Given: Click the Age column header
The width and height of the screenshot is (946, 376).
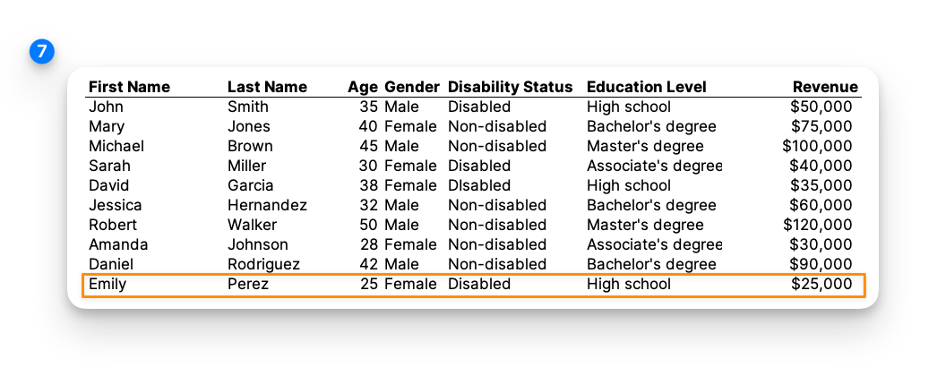Looking at the screenshot, I should tap(363, 87).
